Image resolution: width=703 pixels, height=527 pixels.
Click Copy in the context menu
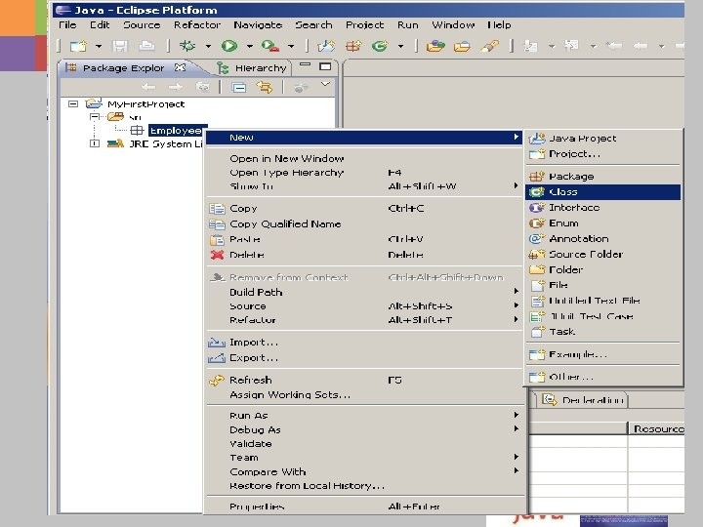364,209
